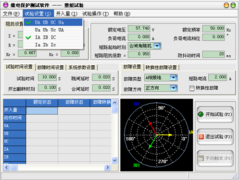Click the orange round window button

coord(226,5)
